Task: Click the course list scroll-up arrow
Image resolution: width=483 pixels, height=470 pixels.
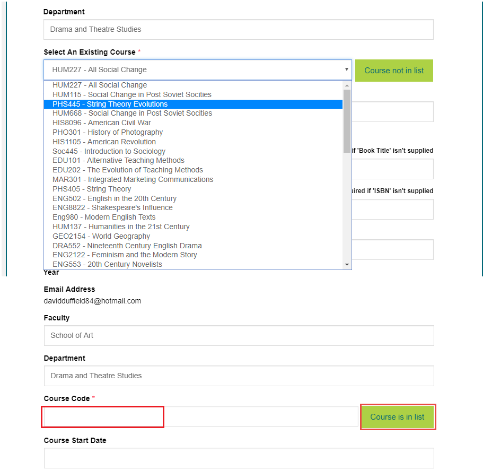Action: pos(347,85)
